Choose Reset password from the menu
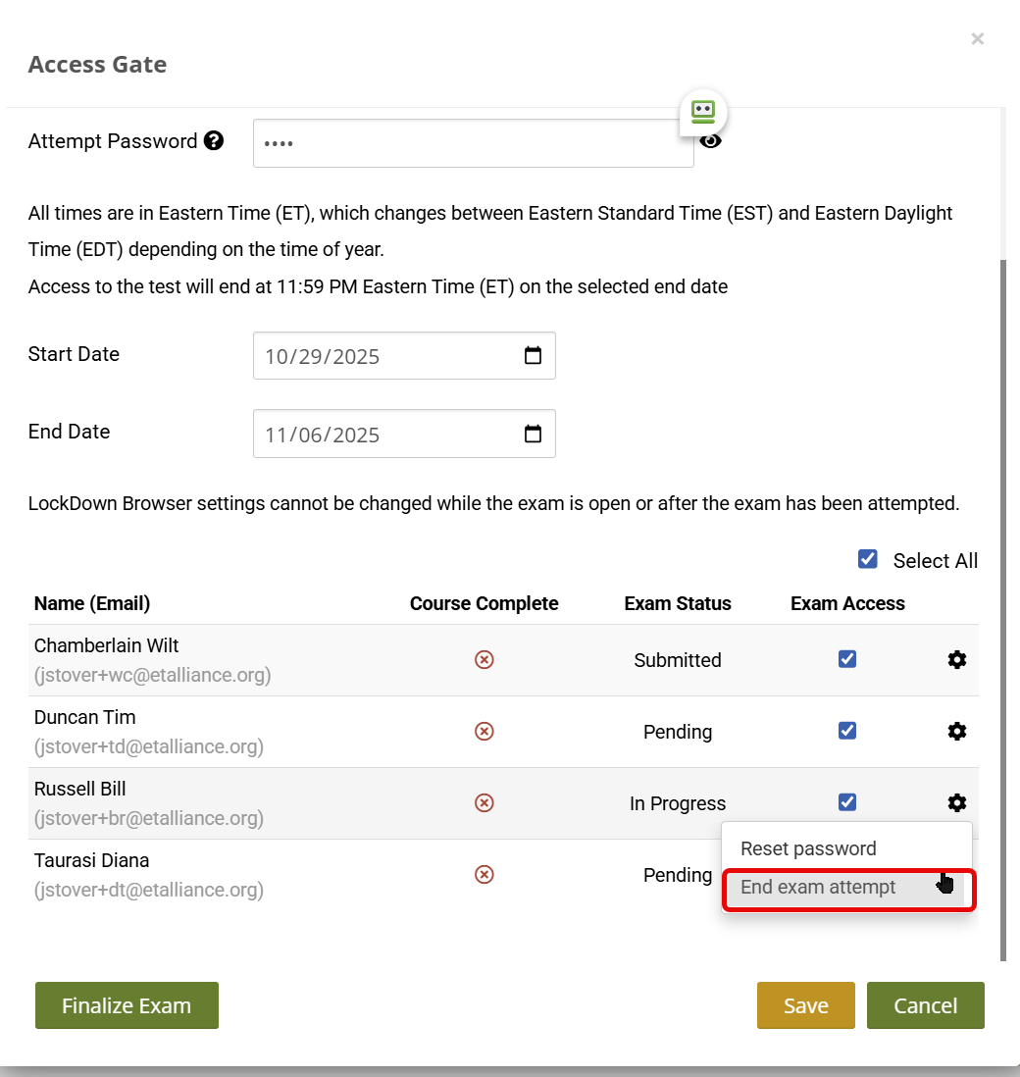1020x1077 pixels. pos(808,849)
